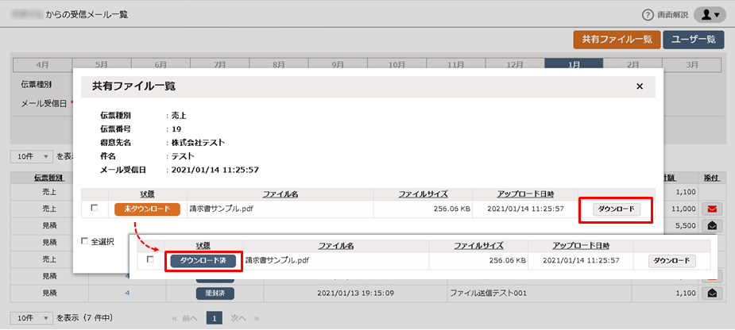Viewport: 735px width, 330px height.
Task: Click the orange 未ダウンロード status badge
Action: click(142, 209)
